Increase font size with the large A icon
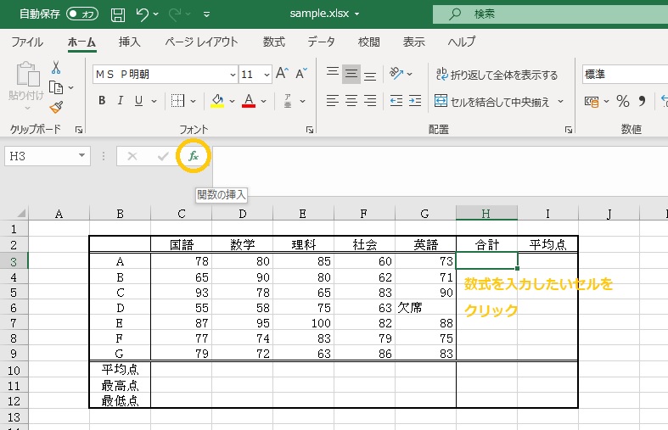 point(282,74)
